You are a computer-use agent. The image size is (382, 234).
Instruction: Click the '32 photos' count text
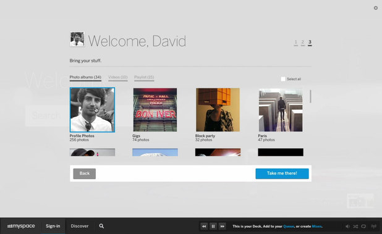tap(203, 140)
